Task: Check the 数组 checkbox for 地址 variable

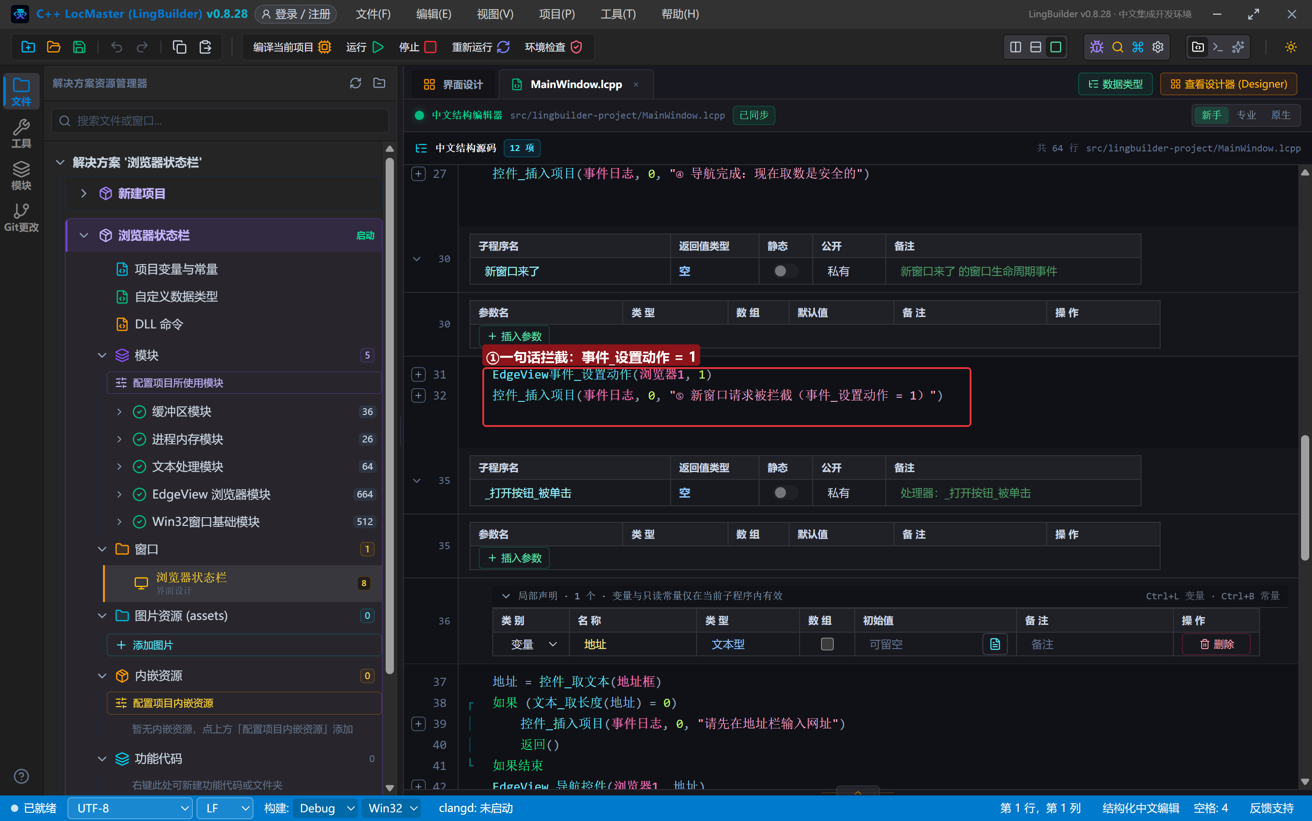Action: pos(827,644)
